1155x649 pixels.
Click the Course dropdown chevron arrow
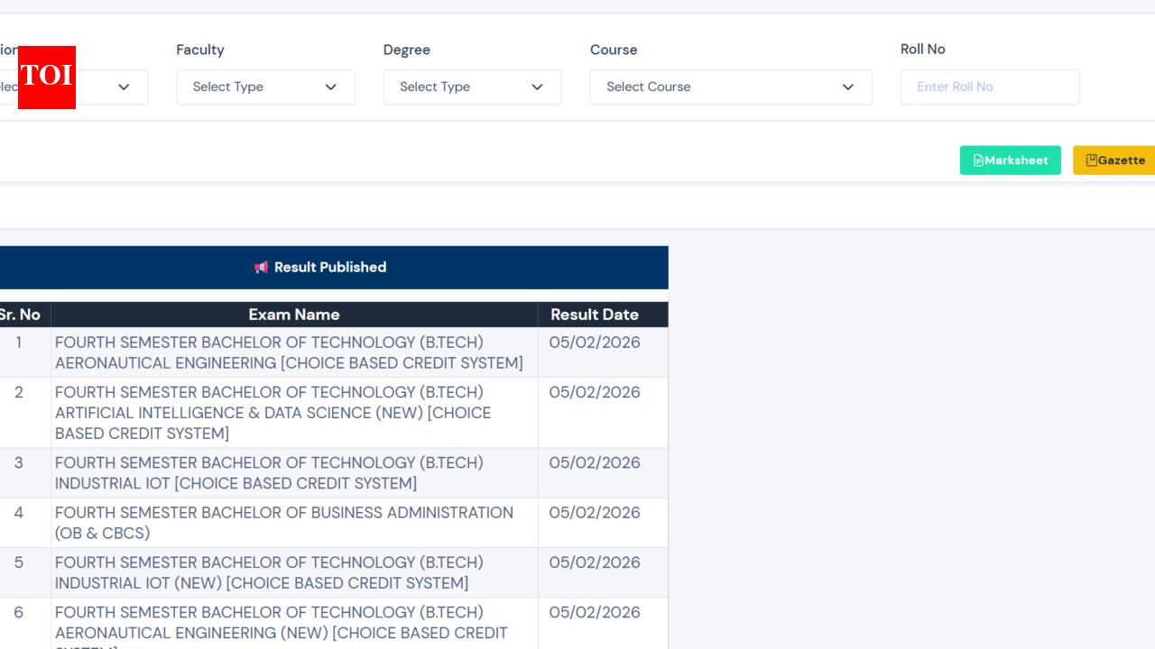coord(848,87)
